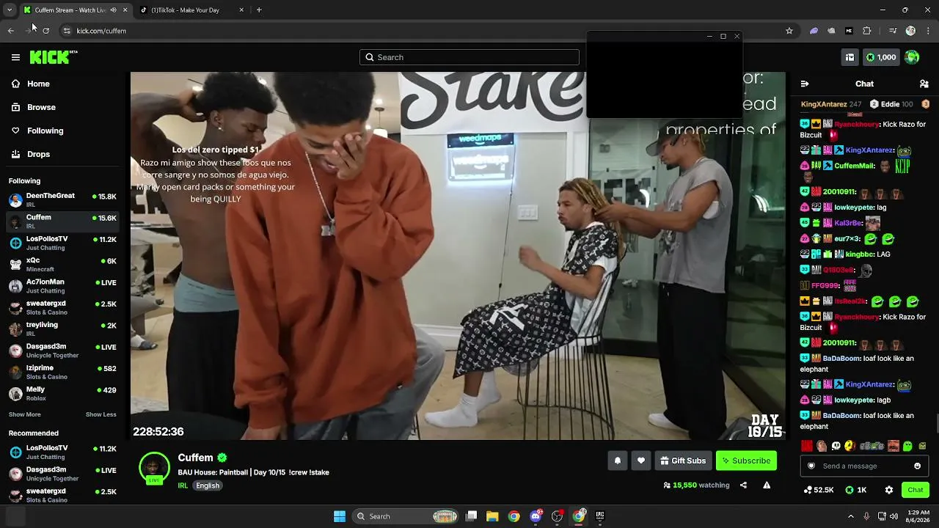Screen dimensions: 939x528
Task: Open treyliving's channel in the sidebar
Action: click(62, 329)
